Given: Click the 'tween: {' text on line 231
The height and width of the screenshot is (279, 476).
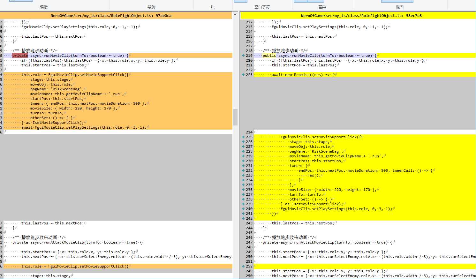Looking at the screenshot, I should tap(298, 166).
